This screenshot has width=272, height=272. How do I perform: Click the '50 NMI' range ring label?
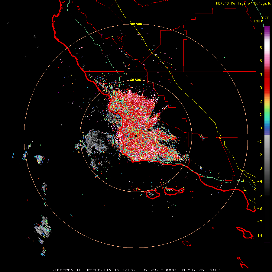point(136,80)
